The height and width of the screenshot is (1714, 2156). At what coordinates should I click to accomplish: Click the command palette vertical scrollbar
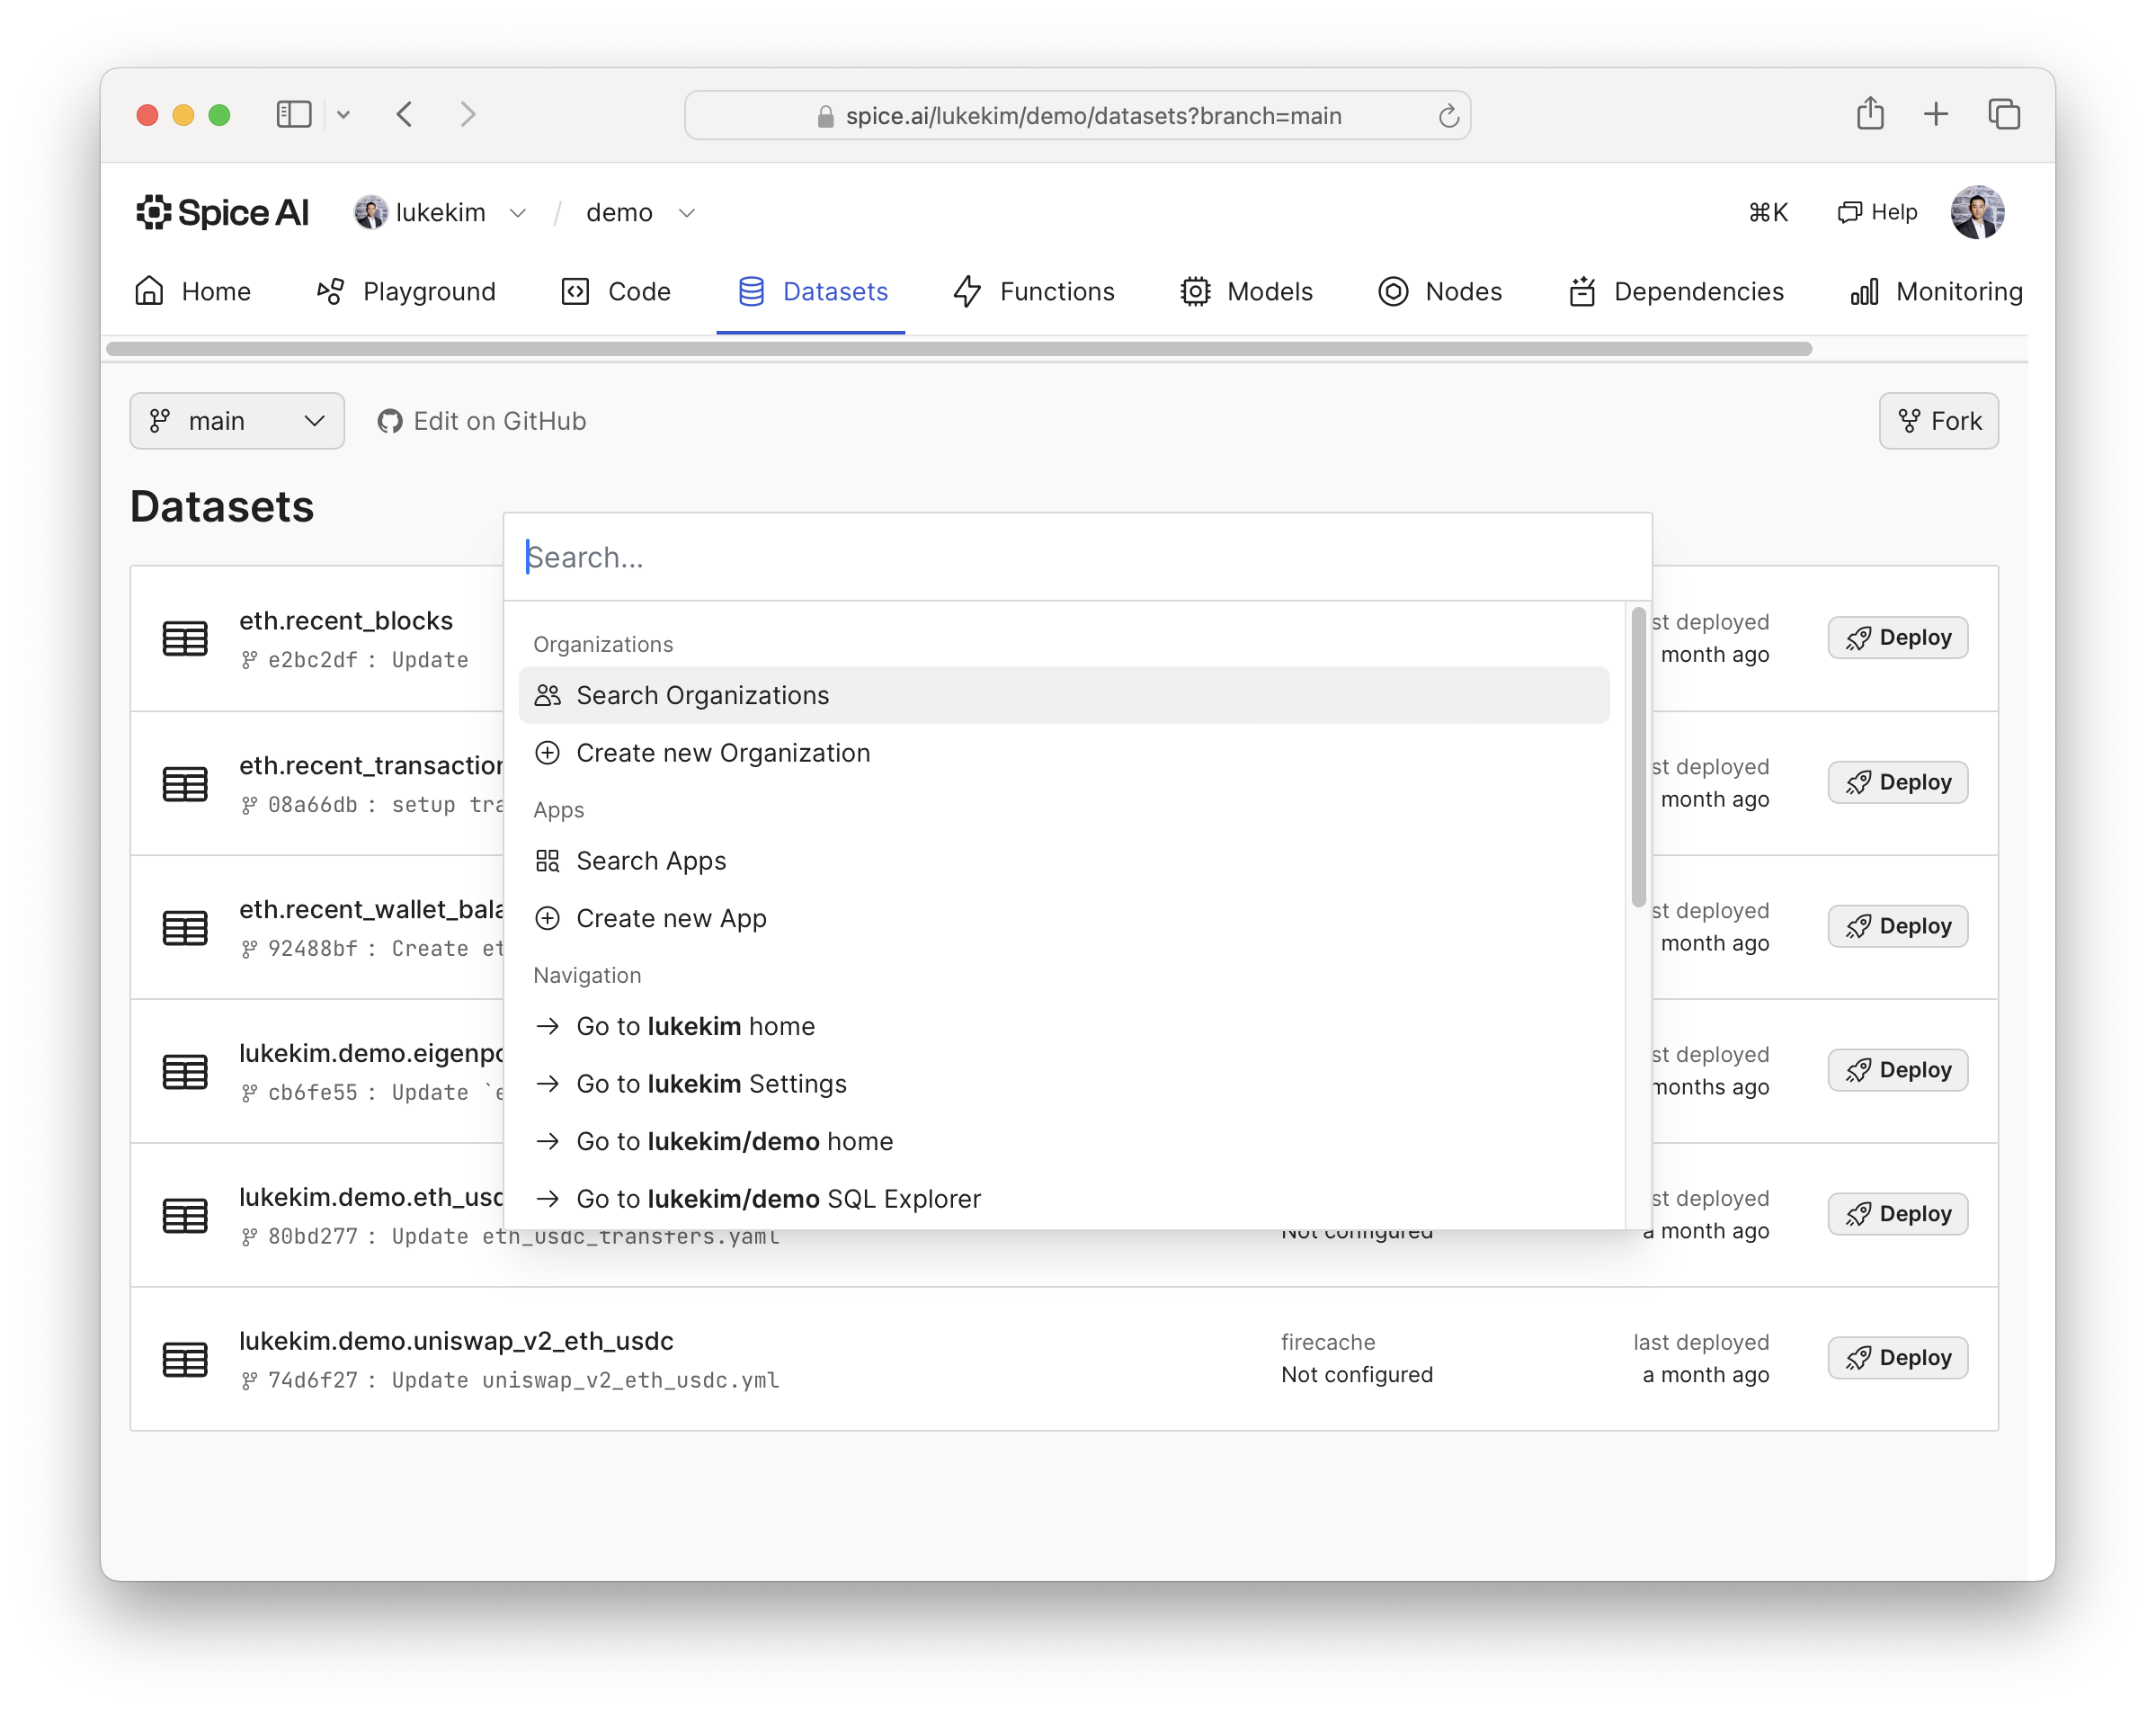pyautogui.click(x=1637, y=757)
